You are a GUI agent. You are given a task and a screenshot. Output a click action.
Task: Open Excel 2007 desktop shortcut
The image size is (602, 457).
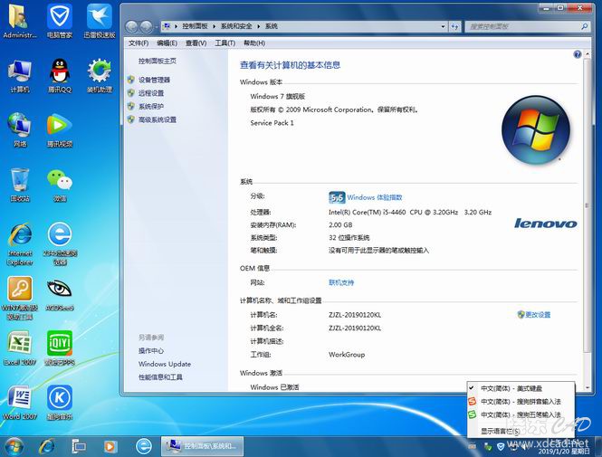pyautogui.click(x=19, y=348)
